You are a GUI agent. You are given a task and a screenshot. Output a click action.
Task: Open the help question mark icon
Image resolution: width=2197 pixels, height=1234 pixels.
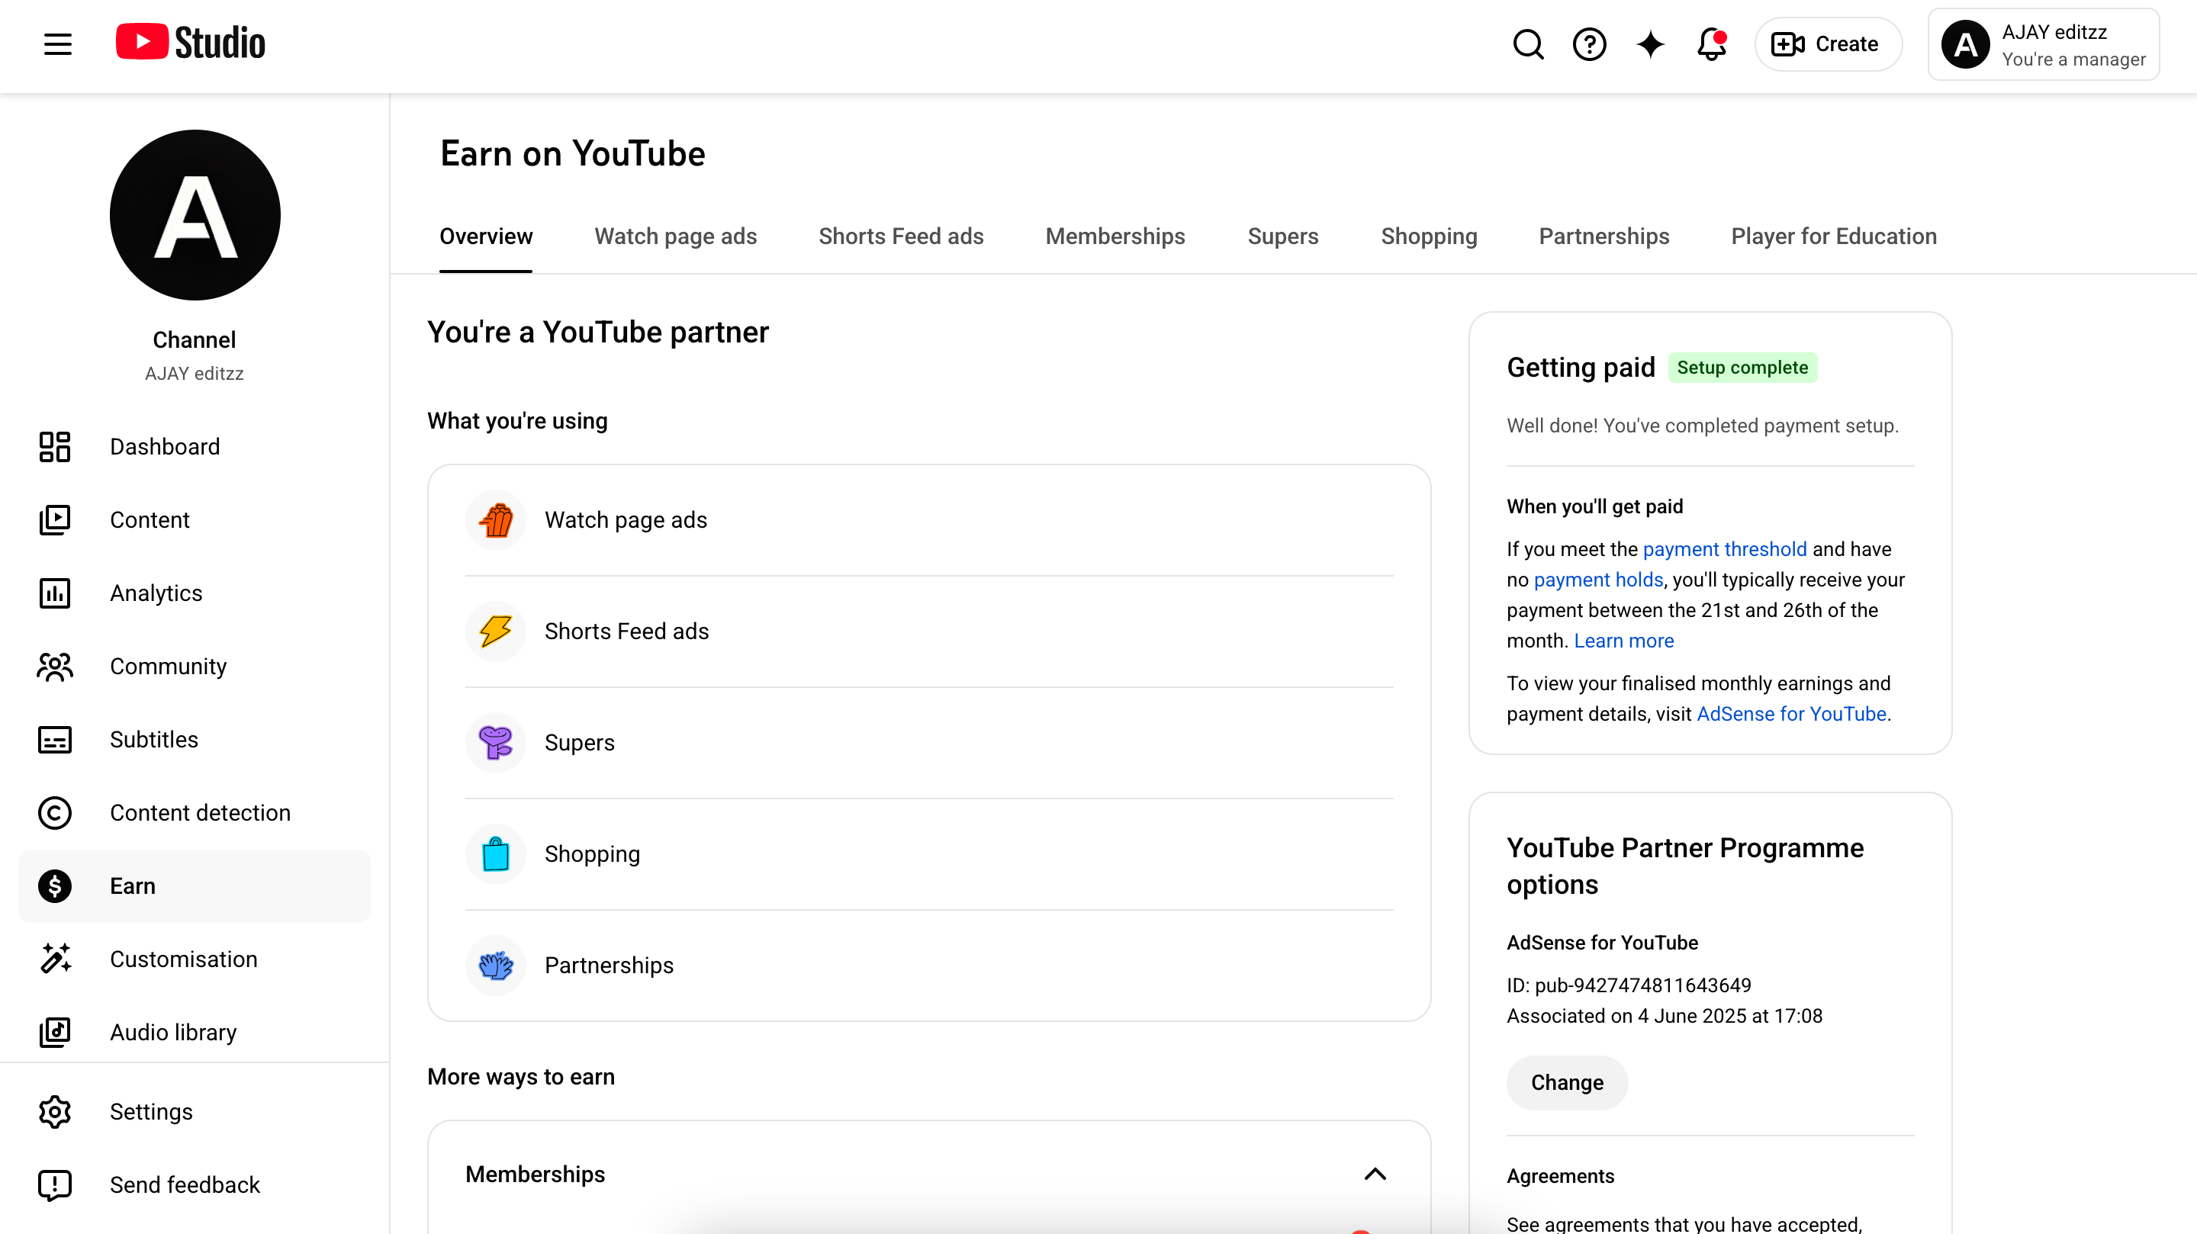click(x=1589, y=43)
